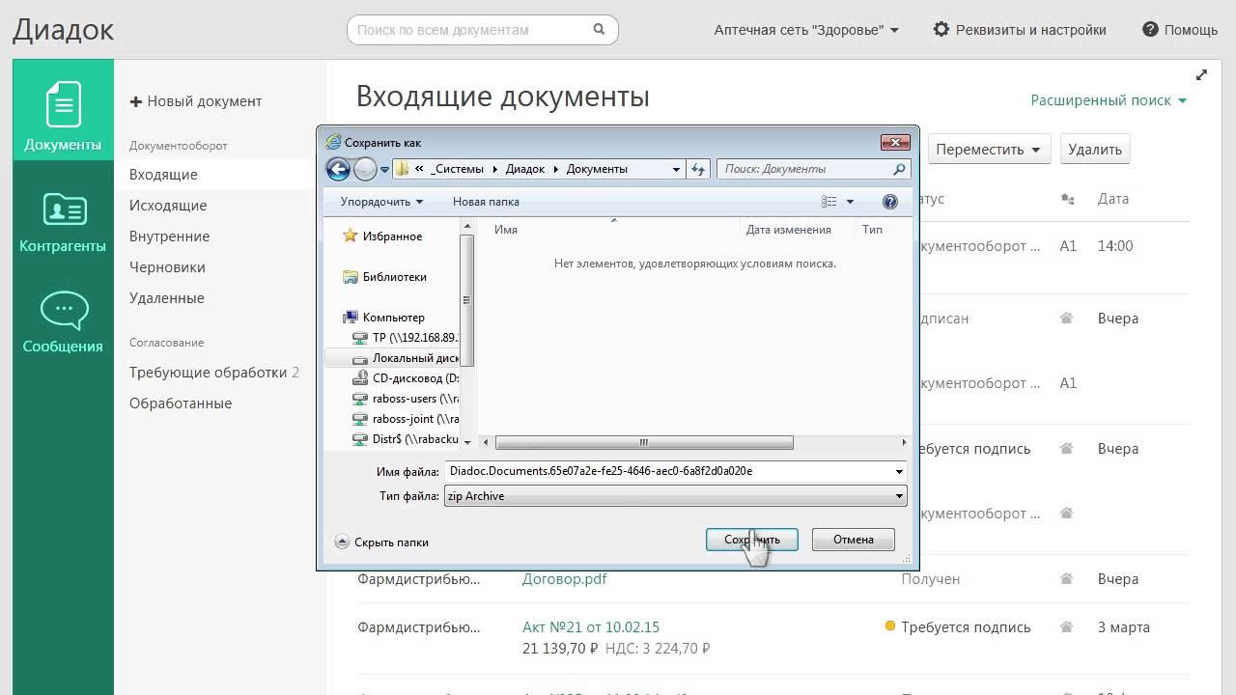The width and height of the screenshot is (1236, 695).
Task: Open the Контрагенты section in the sidebar
Action: coord(63,222)
